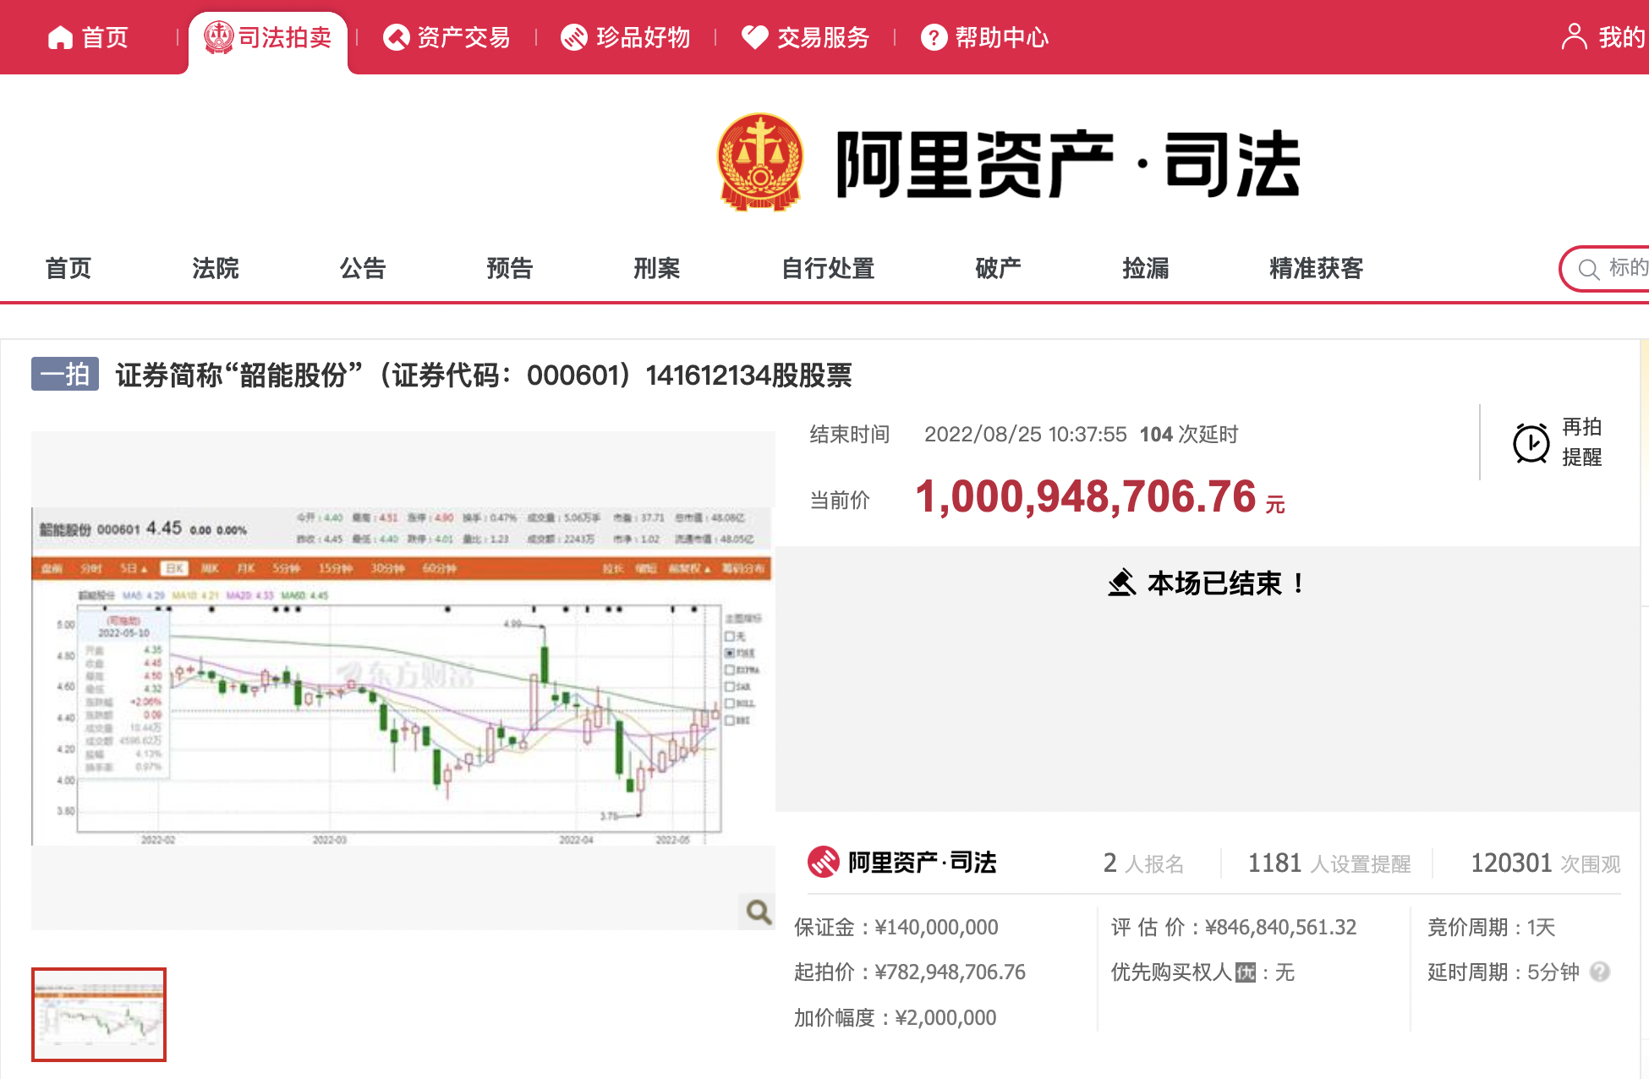
Task: Open 珍品好物 in top navigation
Action: point(644,37)
